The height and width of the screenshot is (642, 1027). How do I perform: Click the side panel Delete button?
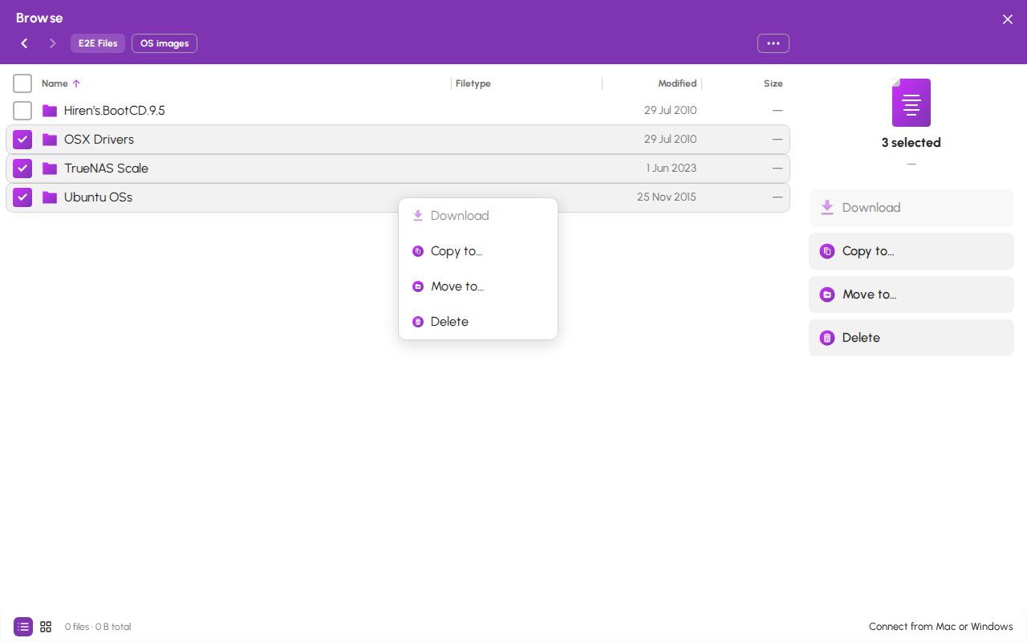[911, 338]
